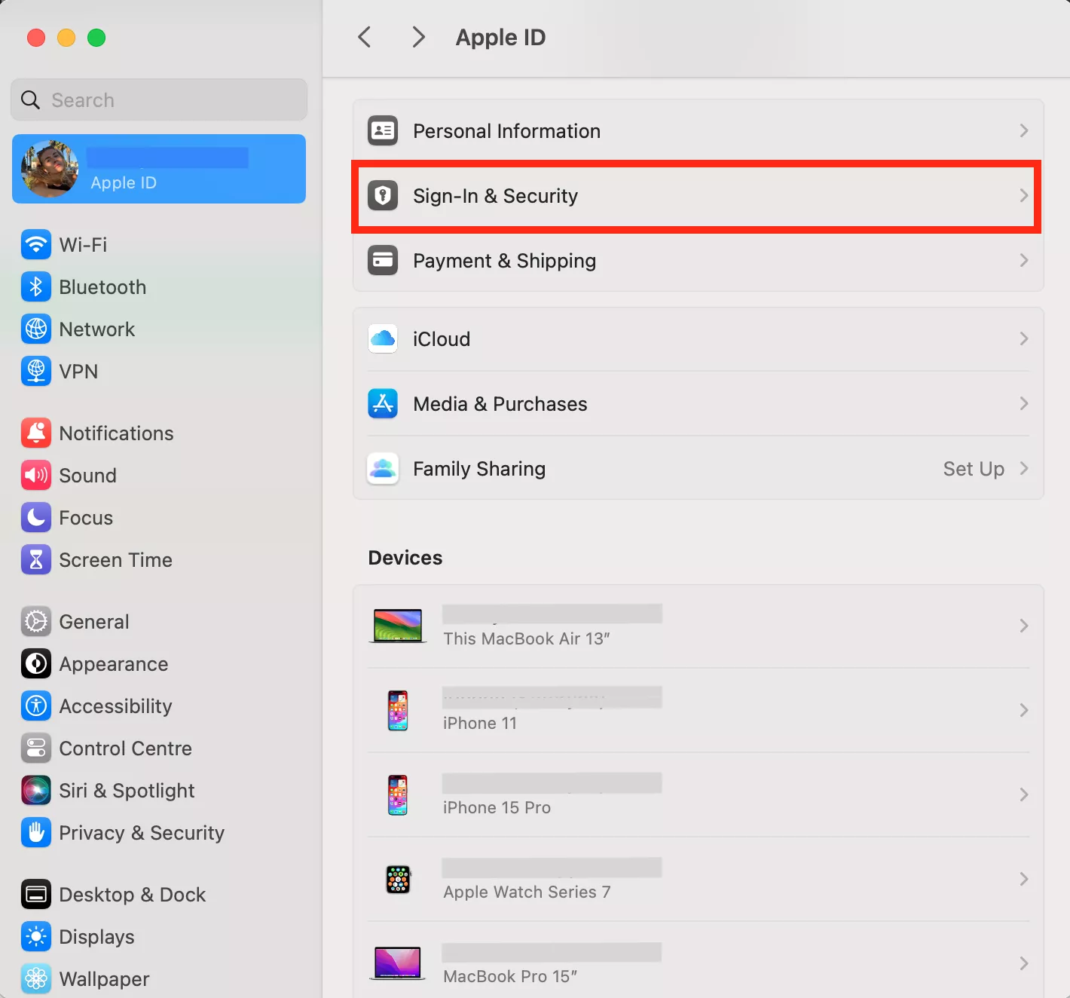Open Notifications bell icon

(35, 433)
